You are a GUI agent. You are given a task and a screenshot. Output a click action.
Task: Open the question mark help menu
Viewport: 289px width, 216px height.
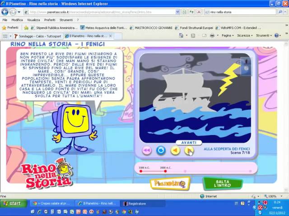point(78,20)
